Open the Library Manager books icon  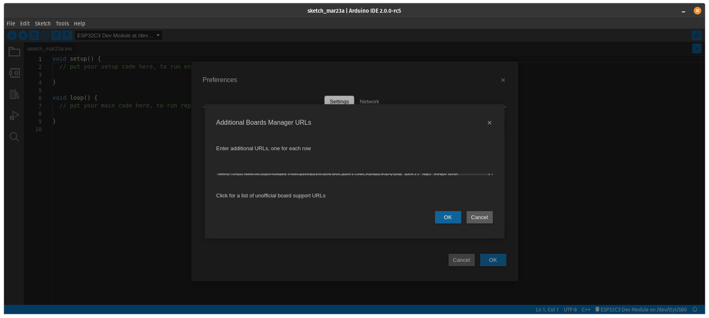point(14,94)
